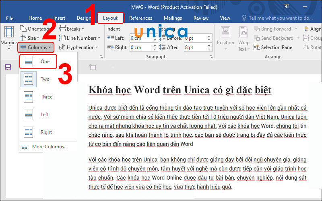Image resolution: width=322 pixels, height=201 pixels.
Task: Click the Breaks icon
Action: (x=62, y=29)
